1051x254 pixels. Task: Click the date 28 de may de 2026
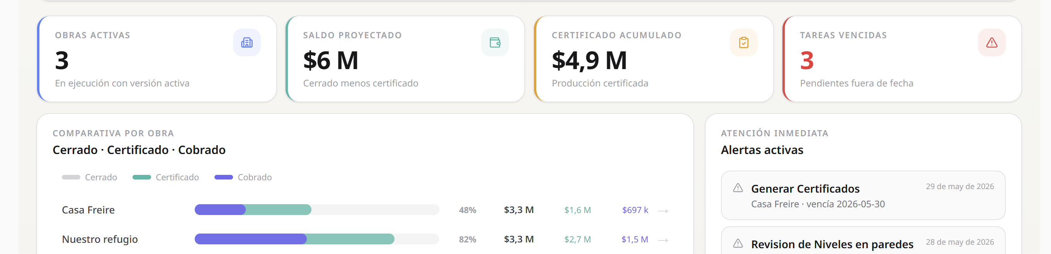pyautogui.click(x=959, y=242)
